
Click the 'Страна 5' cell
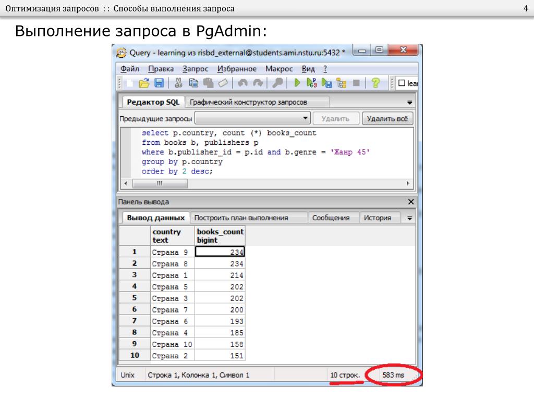(x=173, y=287)
